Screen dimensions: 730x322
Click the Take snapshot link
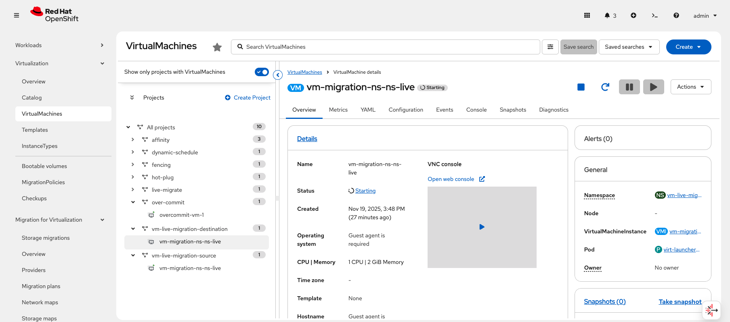[680, 302]
